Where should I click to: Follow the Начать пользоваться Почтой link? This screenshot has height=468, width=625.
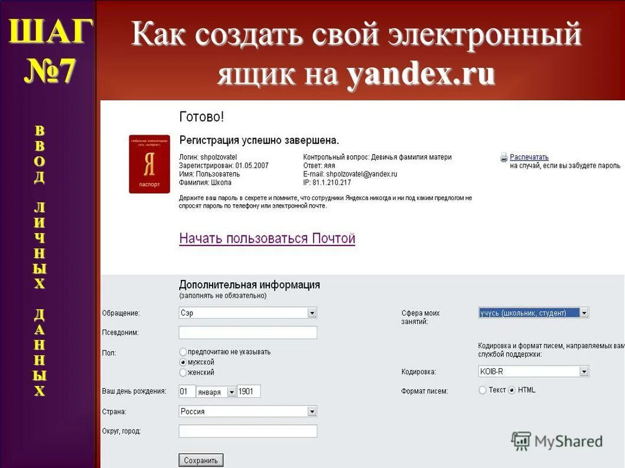(268, 238)
